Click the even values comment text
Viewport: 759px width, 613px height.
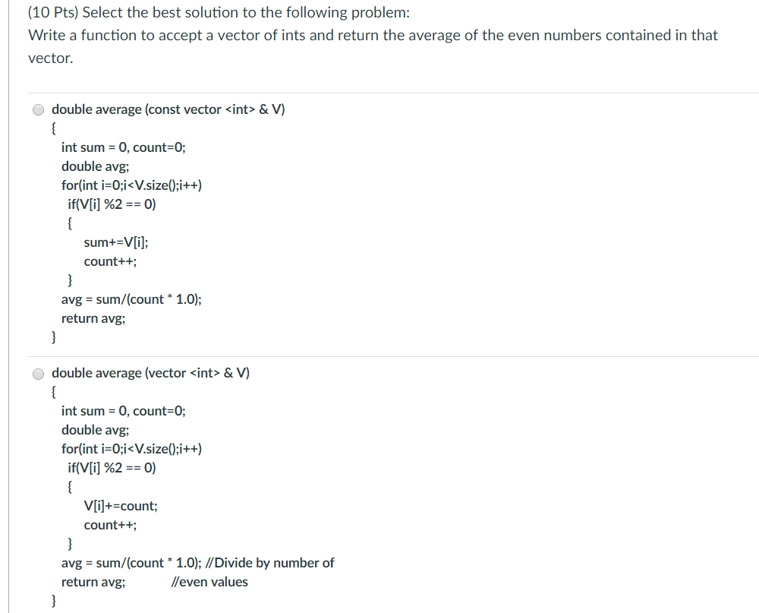click(x=210, y=581)
